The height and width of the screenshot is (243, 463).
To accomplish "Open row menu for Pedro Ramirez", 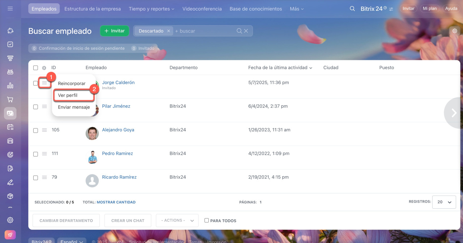I will [x=44, y=154].
